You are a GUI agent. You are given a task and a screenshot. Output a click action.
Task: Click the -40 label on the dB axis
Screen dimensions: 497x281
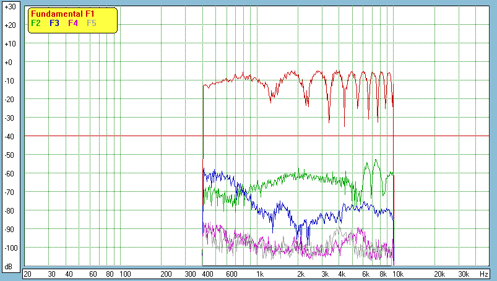(9, 137)
